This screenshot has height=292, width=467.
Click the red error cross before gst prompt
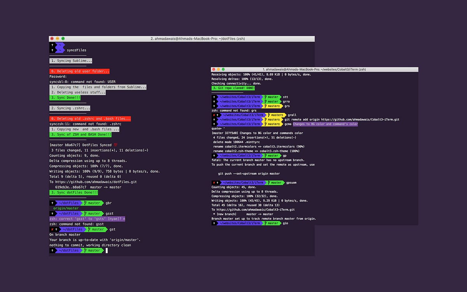pos(53,229)
